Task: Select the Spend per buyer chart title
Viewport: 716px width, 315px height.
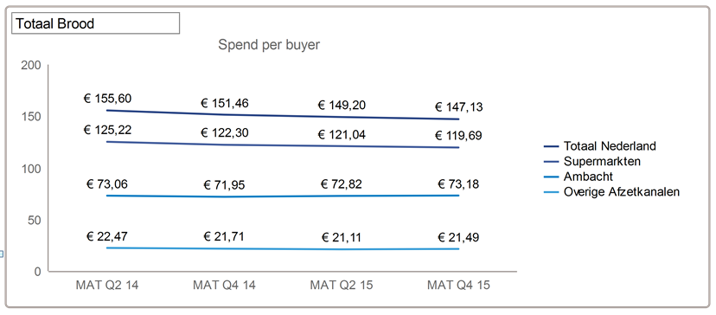Action: (x=269, y=45)
